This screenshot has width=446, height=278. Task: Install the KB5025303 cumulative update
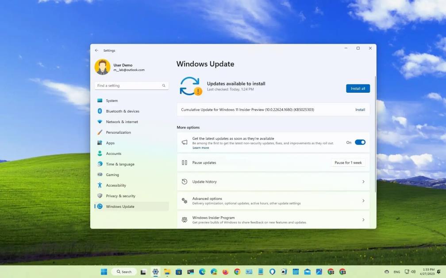click(360, 109)
